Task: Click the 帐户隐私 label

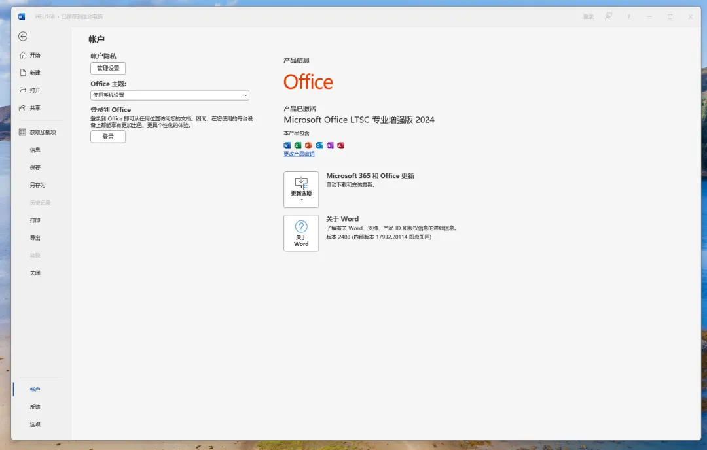Action: 103,56
